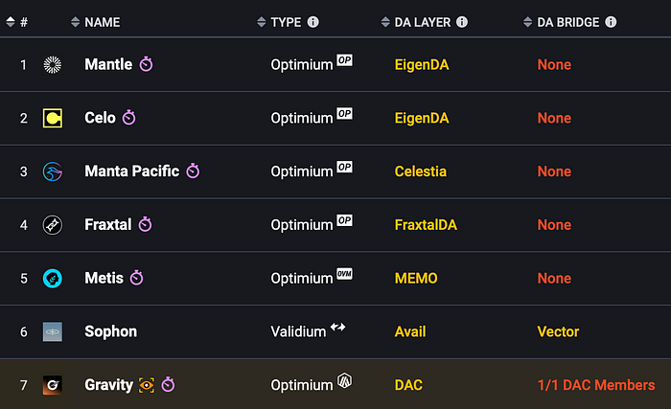This screenshot has height=409, width=671.
Task: Open the Fraxtal project link
Action: tap(107, 224)
